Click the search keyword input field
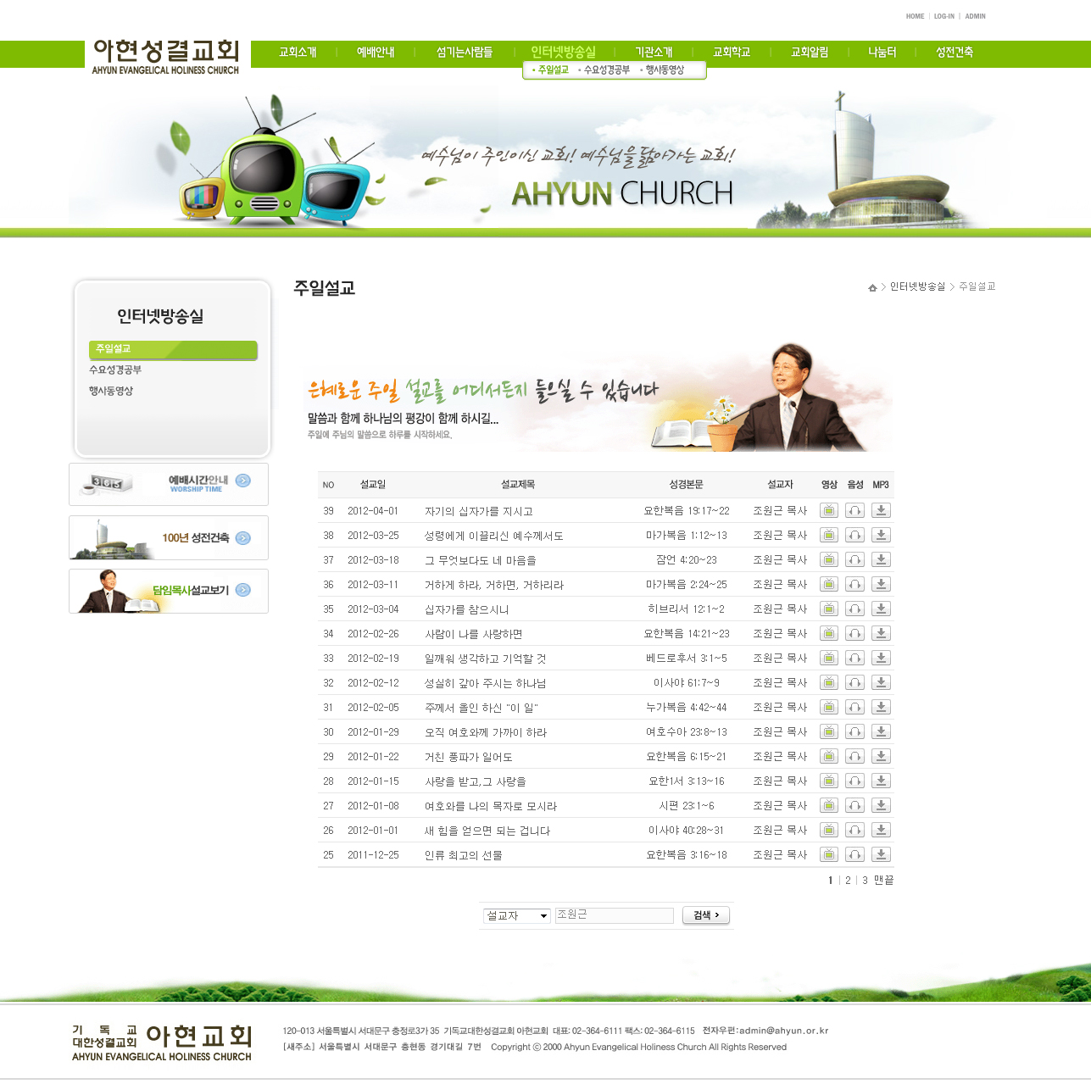The height and width of the screenshot is (1084, 1091). (614, 915)
